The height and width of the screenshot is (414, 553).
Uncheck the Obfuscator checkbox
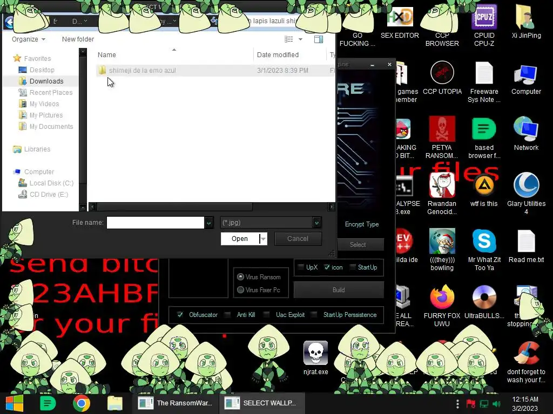coord(180,314)
